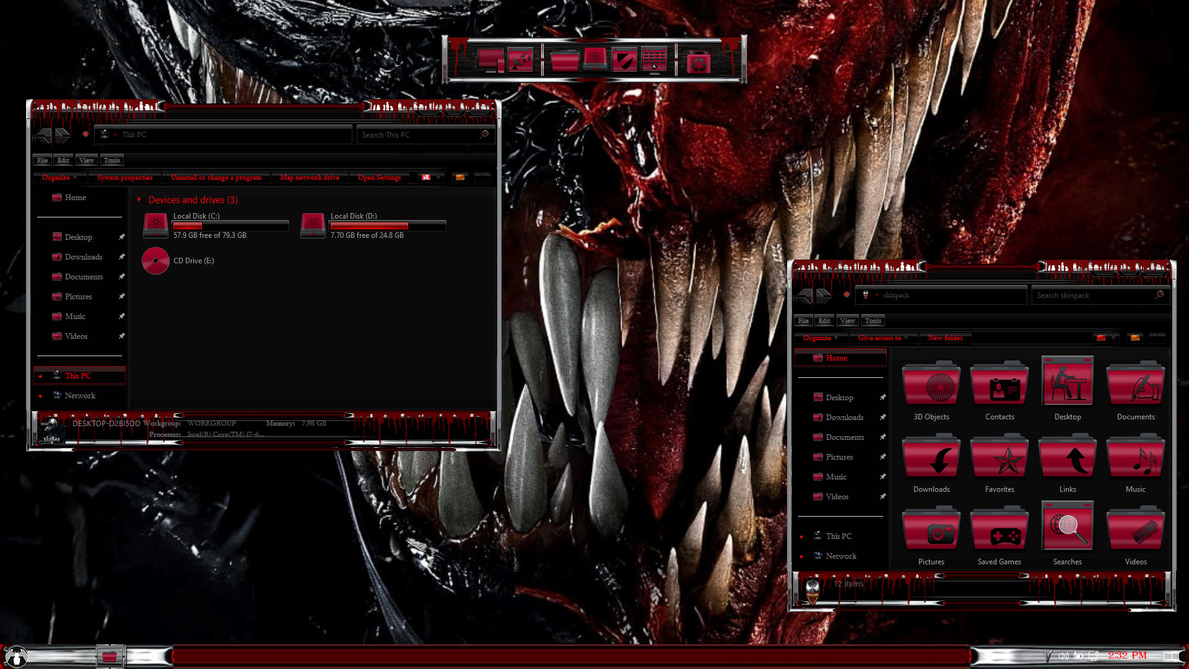
Task: Toggle preview pane in skinpack window
Action: pos(1135,338)
